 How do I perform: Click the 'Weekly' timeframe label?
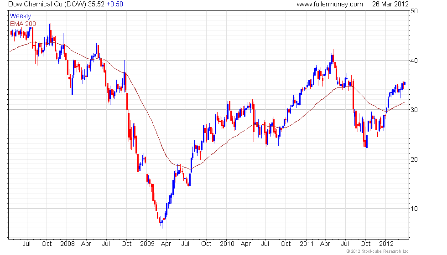pyautogui.click(x=20, y=16)
